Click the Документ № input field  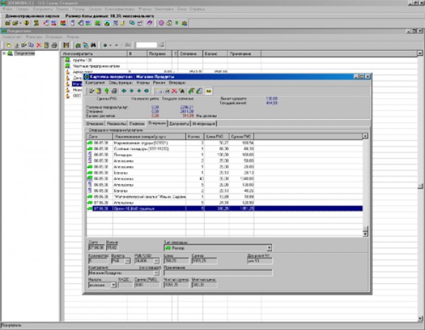[260, 261]
